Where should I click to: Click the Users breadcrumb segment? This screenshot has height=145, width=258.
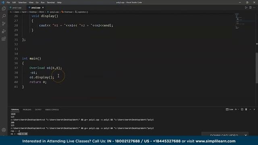pyautogui.click(x=17, y=12)
